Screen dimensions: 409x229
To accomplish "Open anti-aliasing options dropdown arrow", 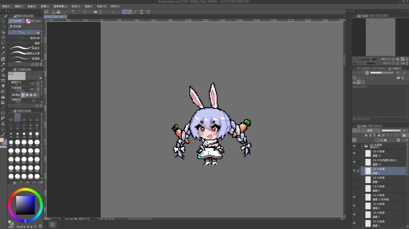I will click(38, 95).
